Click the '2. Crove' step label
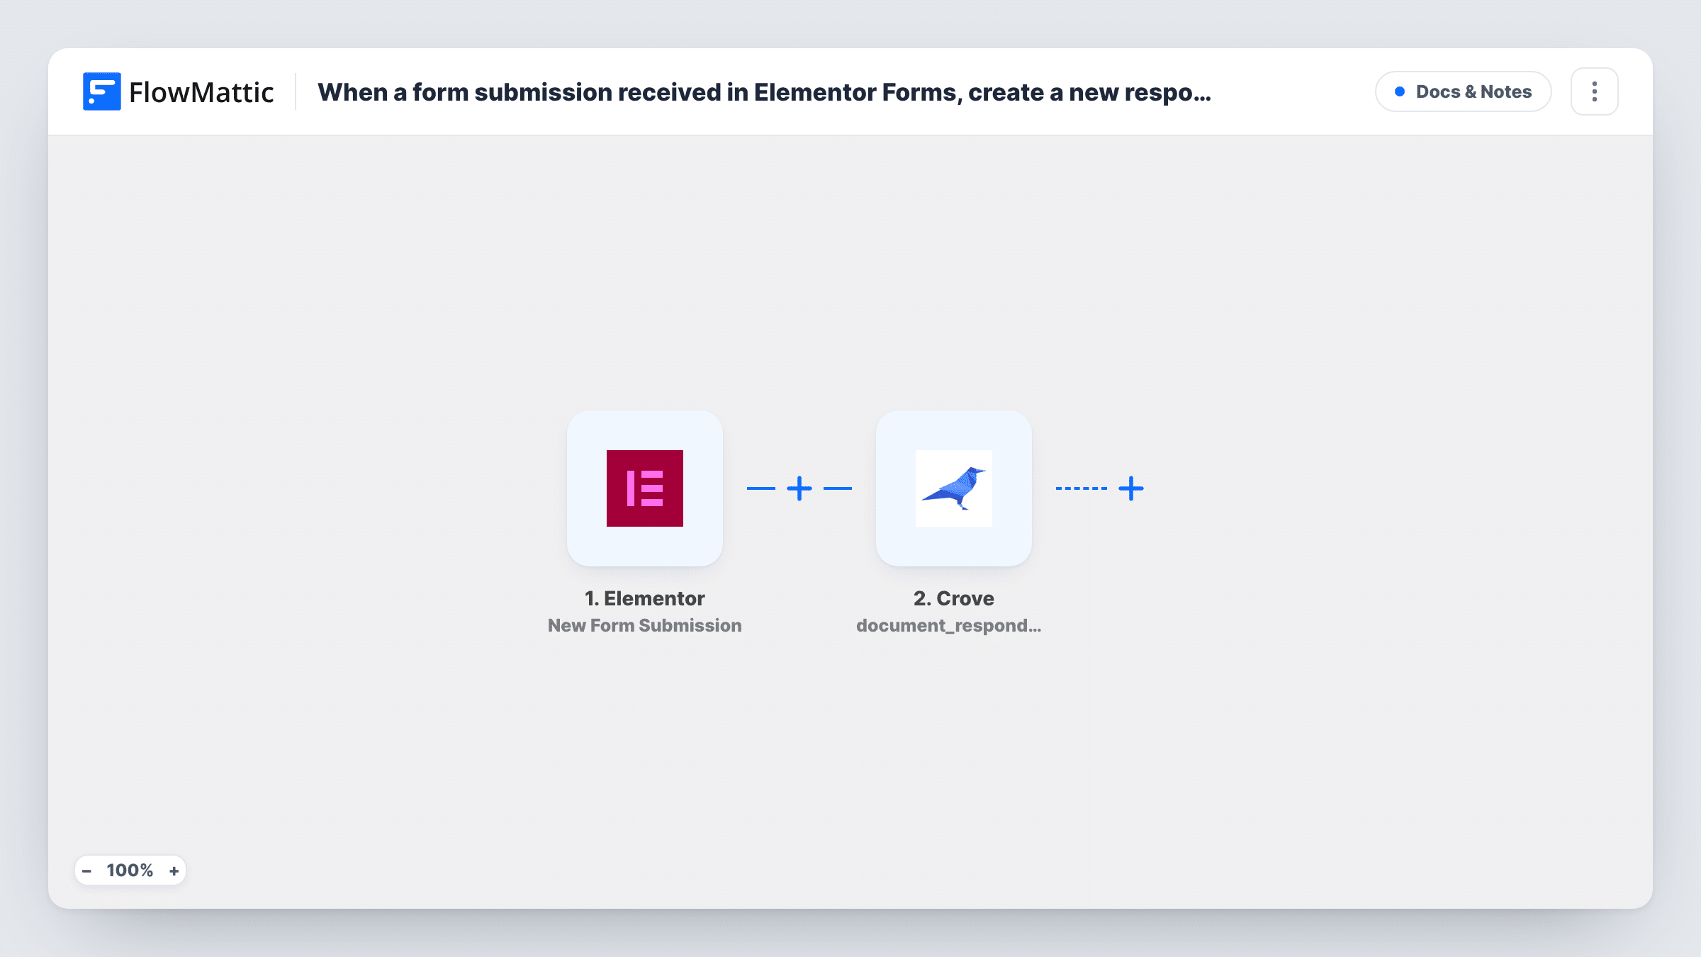 (954, 598)
